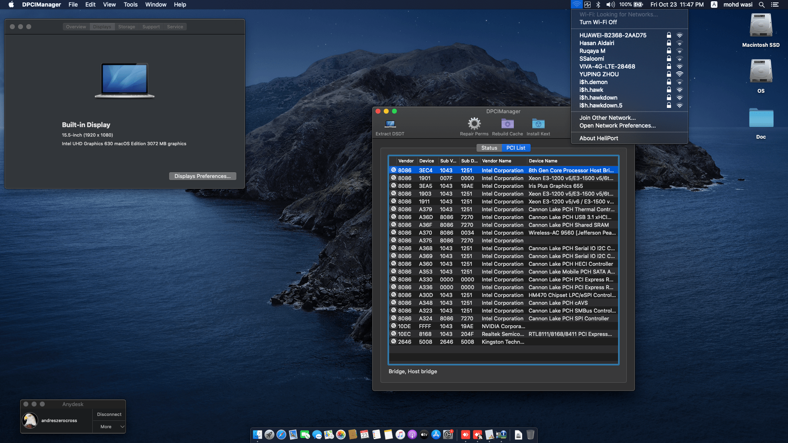Viewport: 788px width, 443px height.
Task: Open the File menu
Action: click(73, 5)
